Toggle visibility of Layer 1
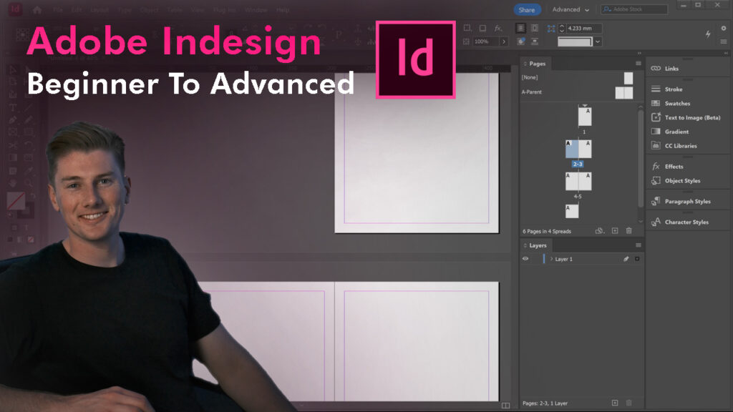Viewport: 733px width, 412px height. (525, 259)
